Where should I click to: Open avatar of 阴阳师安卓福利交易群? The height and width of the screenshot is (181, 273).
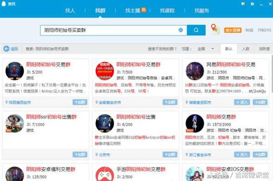coord(15,174)
